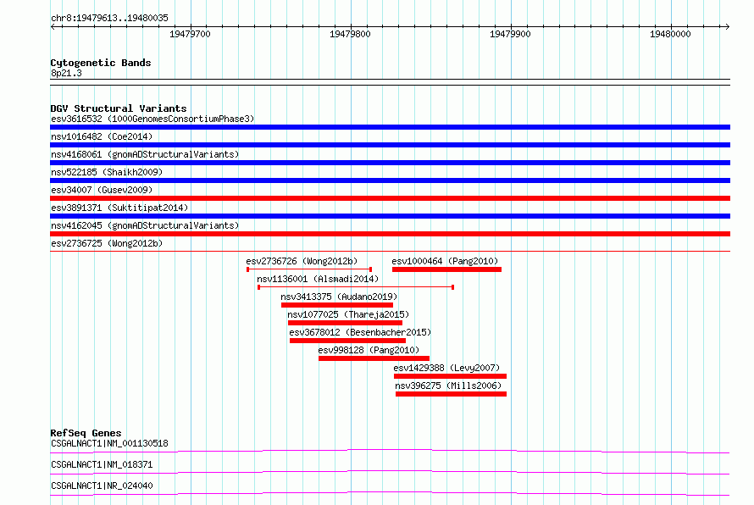The height and width of the screenshot is (505, 754).
Task: Click the CSGALNACT1|NM_001130518 gene label
Action: pos(109,443)
